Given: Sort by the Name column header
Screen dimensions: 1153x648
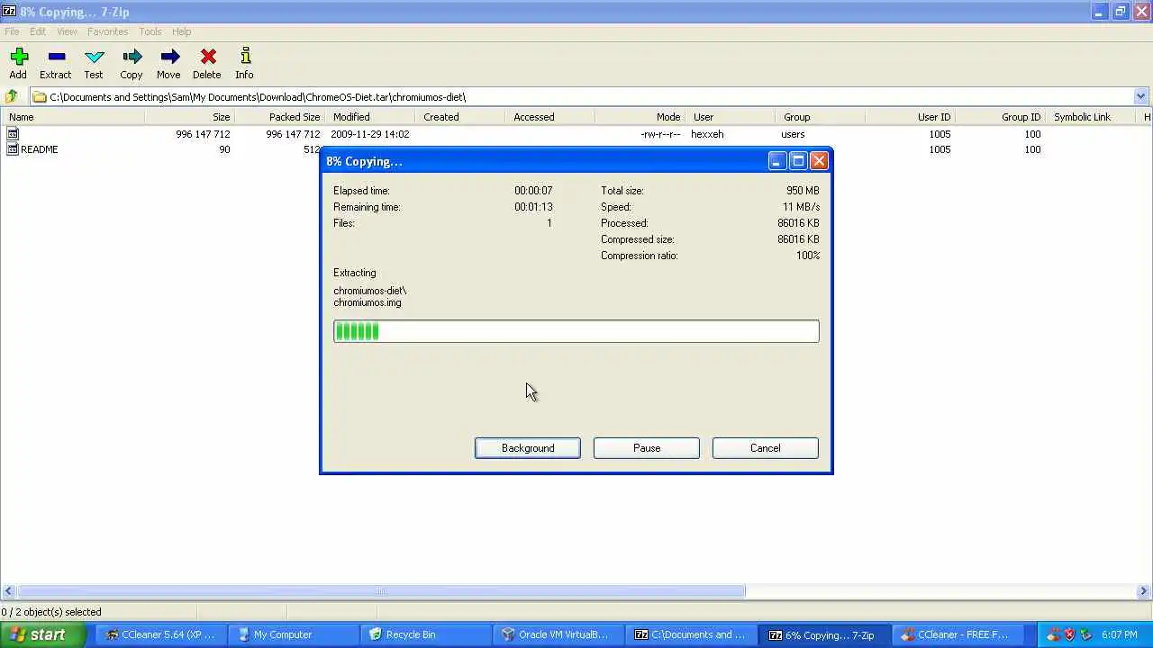Looking at the screenshot, I should point(72,117).
